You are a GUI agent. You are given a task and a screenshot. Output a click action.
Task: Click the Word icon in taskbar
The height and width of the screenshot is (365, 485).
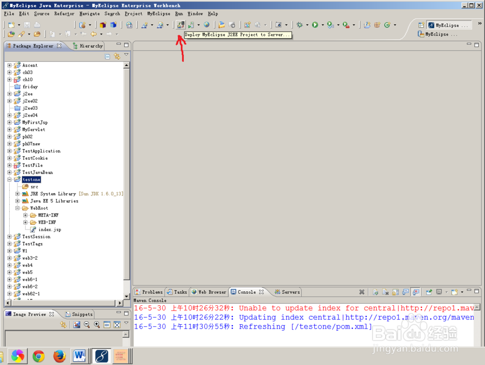pos(80,356)
